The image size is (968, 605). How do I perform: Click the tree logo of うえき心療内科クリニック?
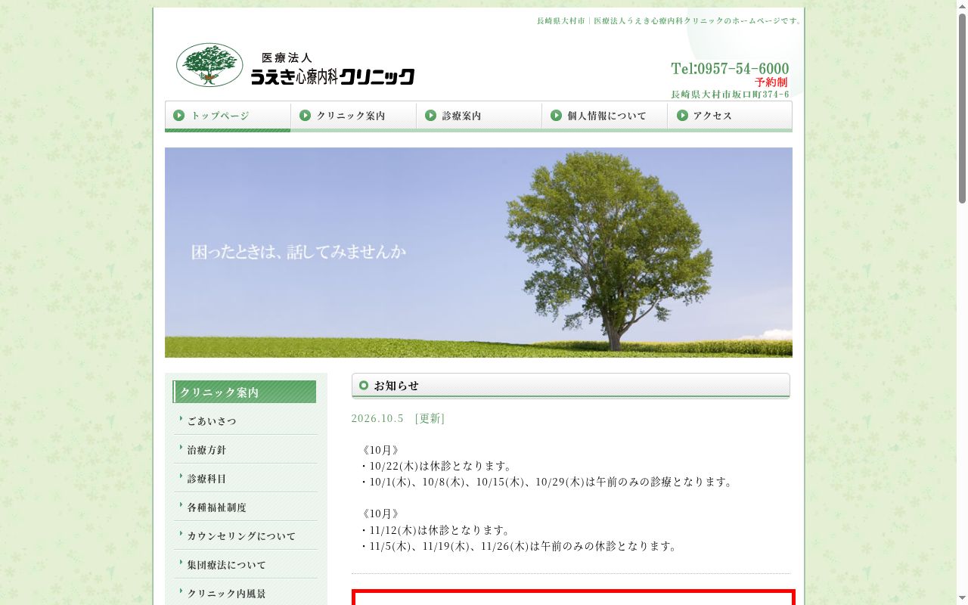pos(209,65)
